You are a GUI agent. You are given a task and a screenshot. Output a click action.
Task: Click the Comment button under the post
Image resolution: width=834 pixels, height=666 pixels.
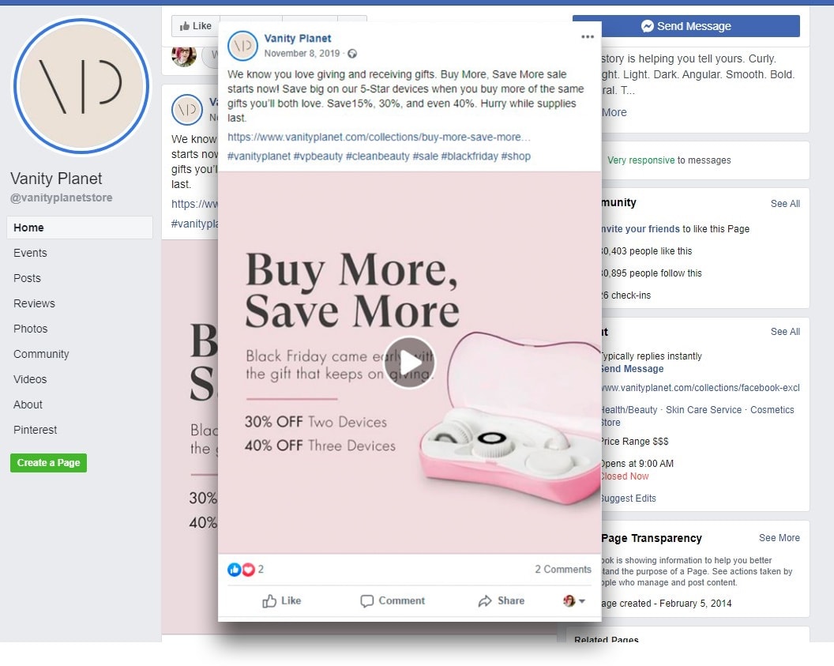pyautogui.click(x=393, y=600)
